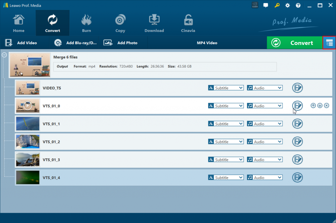Open Subtitle dropdown for VTS_01_4
Viewport: 336px width, 223px height.
[x=226, y=178]
